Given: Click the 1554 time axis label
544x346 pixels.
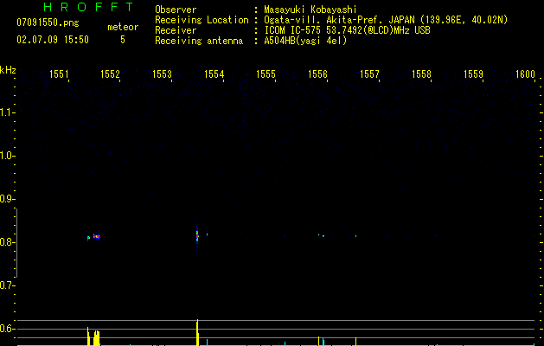Looking at the screenshot, I should (x=214, y=74).
